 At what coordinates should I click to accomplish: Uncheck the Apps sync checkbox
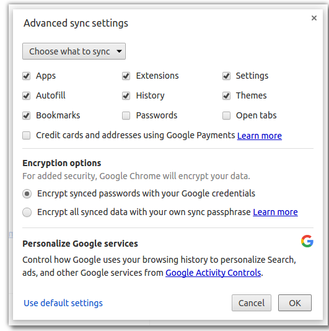coord(27,76)
